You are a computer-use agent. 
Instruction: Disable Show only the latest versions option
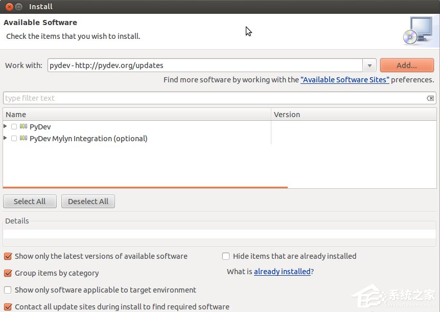[7, 256]
